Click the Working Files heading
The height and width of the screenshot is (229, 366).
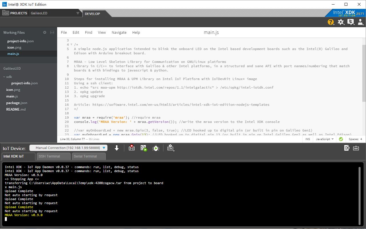[x=14, y=33]
